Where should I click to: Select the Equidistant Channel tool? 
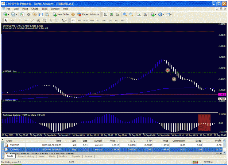pyautogui.click(x=38, y=20)
